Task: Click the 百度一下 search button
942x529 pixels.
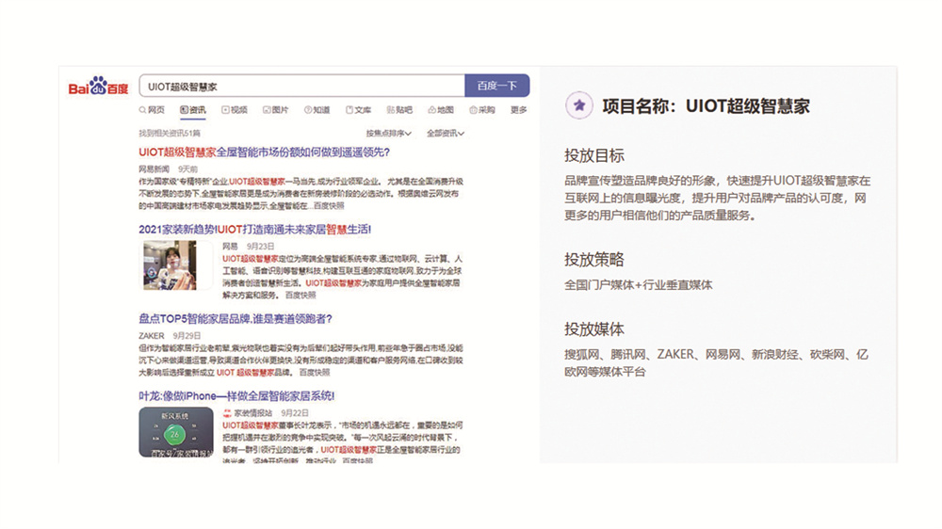Action: [496, 86]
